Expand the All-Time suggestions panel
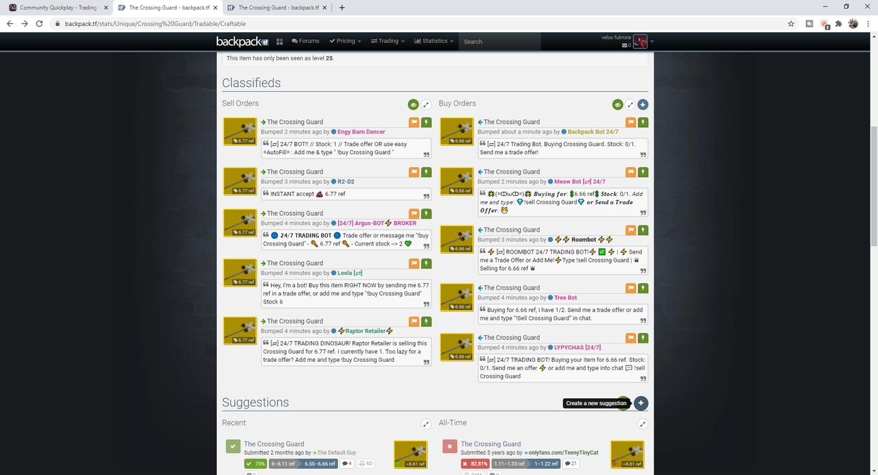This screenshot has width=878, height=475. pyautogui.click(x=643, y=424)
